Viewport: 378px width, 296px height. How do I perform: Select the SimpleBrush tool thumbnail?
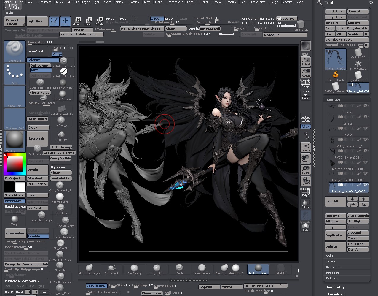coord(336,76)
